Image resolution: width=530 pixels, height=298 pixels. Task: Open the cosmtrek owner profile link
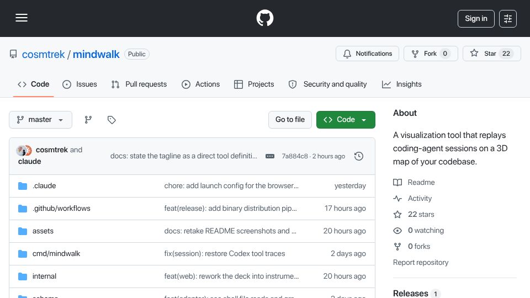pyautogui.click(x=43, y=55)
